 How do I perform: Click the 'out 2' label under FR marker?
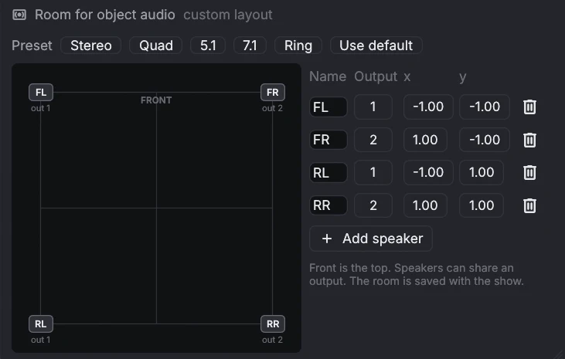(x=272, y=108)
